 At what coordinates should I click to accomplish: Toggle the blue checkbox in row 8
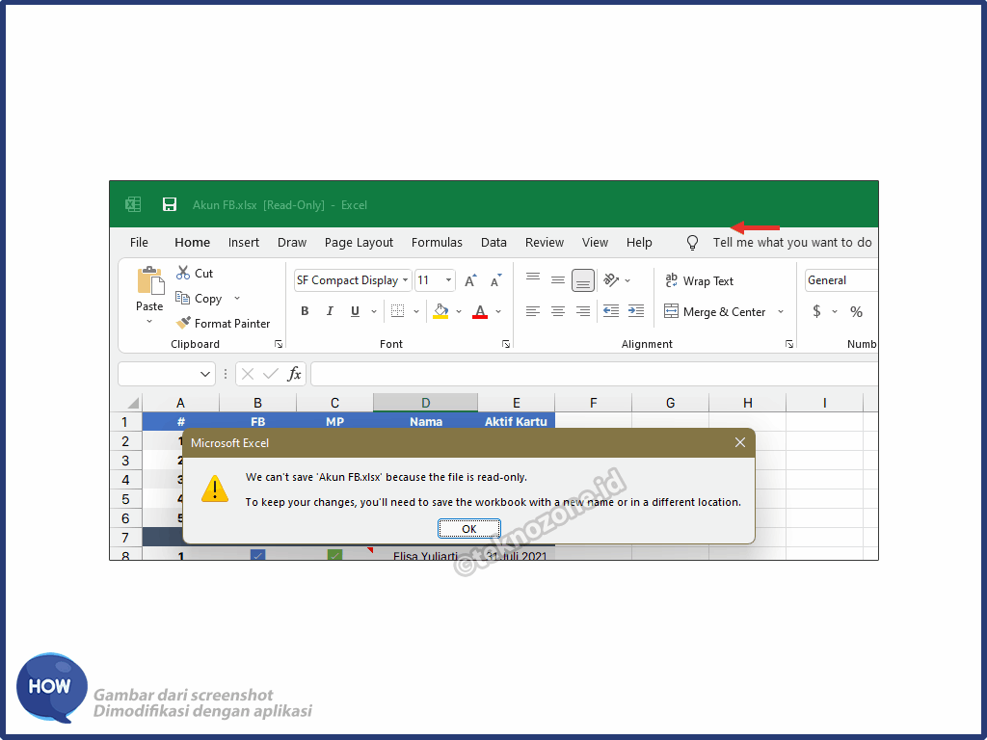257,556
